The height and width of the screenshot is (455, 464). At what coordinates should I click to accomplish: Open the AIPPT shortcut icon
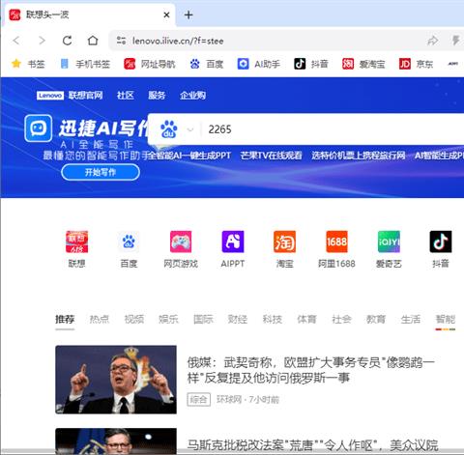tap(233, 242)
